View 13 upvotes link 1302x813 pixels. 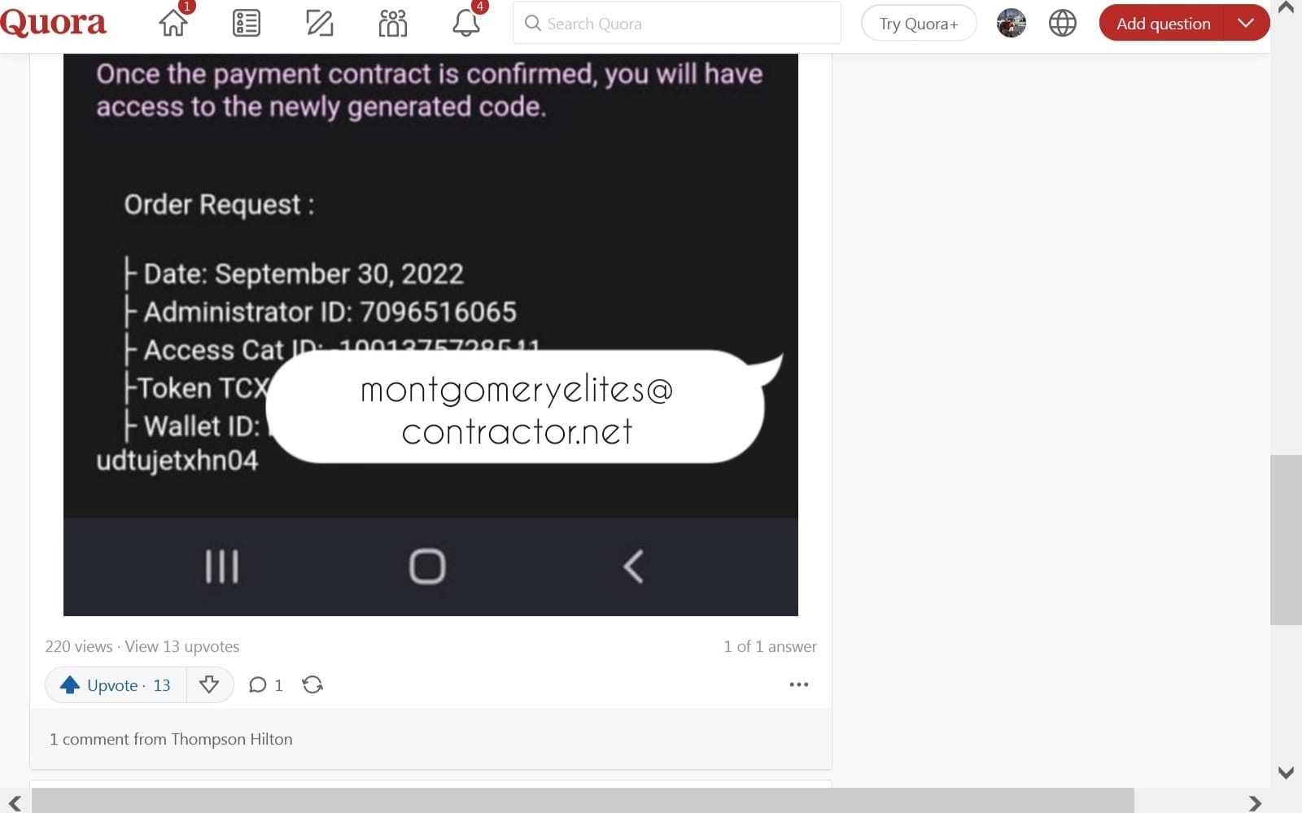click(x=182, y=646)
